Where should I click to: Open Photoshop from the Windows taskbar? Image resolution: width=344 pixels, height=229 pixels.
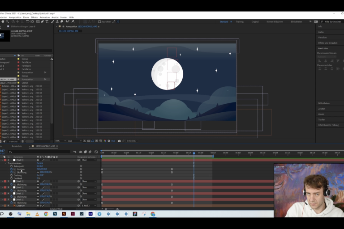[55, 214]
